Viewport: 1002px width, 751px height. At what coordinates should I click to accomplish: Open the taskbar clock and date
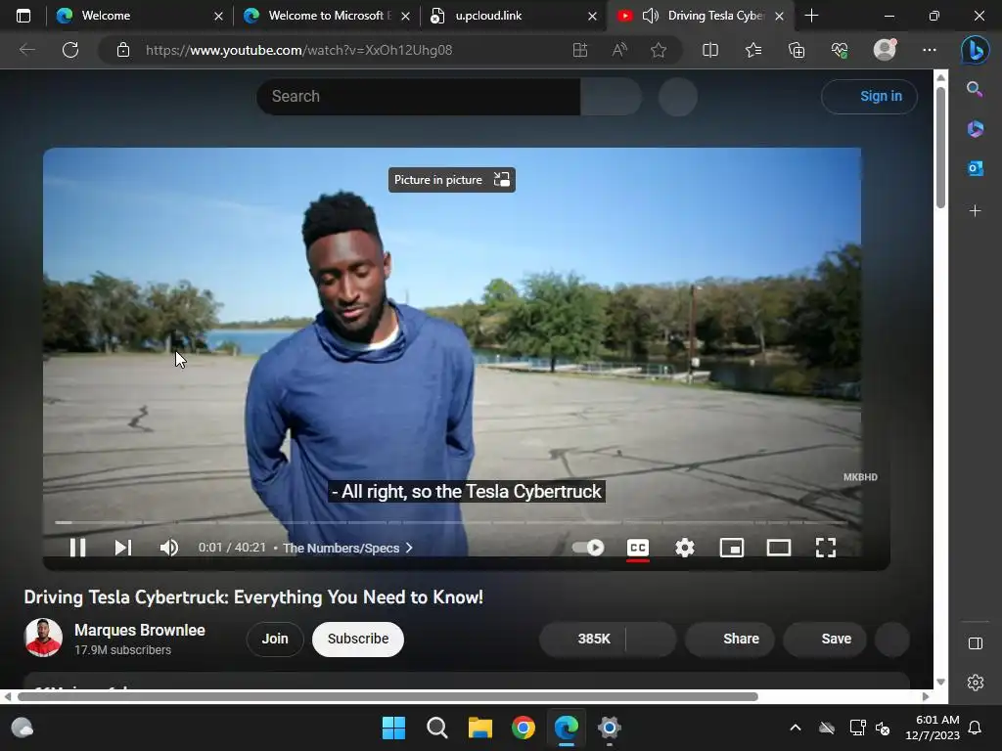coord(932,728)
